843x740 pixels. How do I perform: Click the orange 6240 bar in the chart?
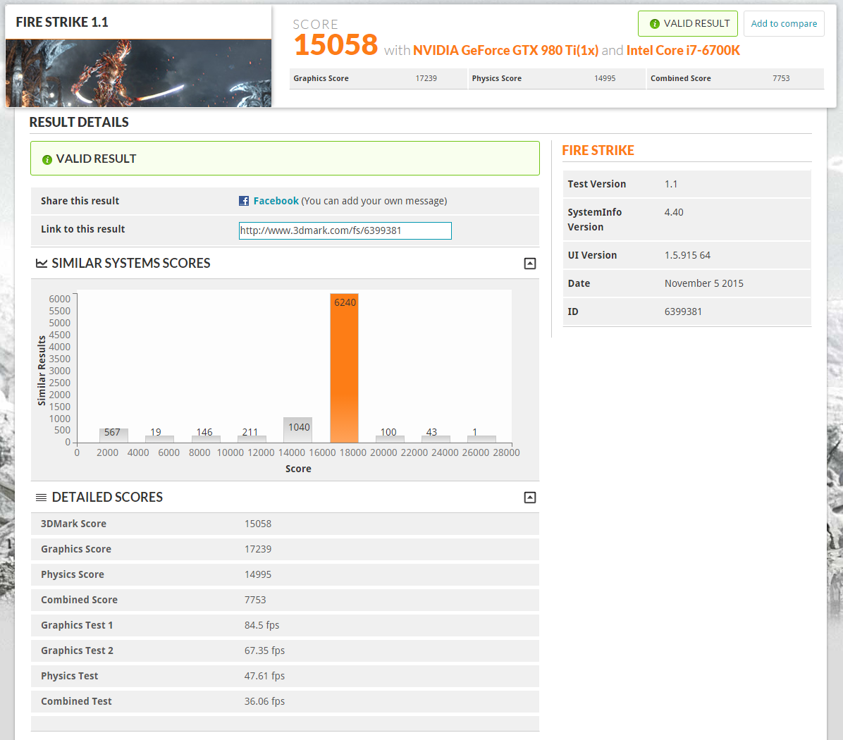(x=344, y=368)
